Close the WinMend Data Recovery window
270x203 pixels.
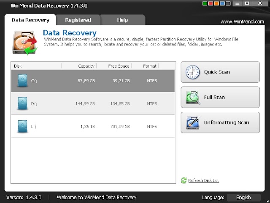click(260, 3)
